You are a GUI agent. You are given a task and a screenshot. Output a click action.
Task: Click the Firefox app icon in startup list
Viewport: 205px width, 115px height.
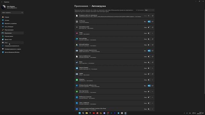77,33
